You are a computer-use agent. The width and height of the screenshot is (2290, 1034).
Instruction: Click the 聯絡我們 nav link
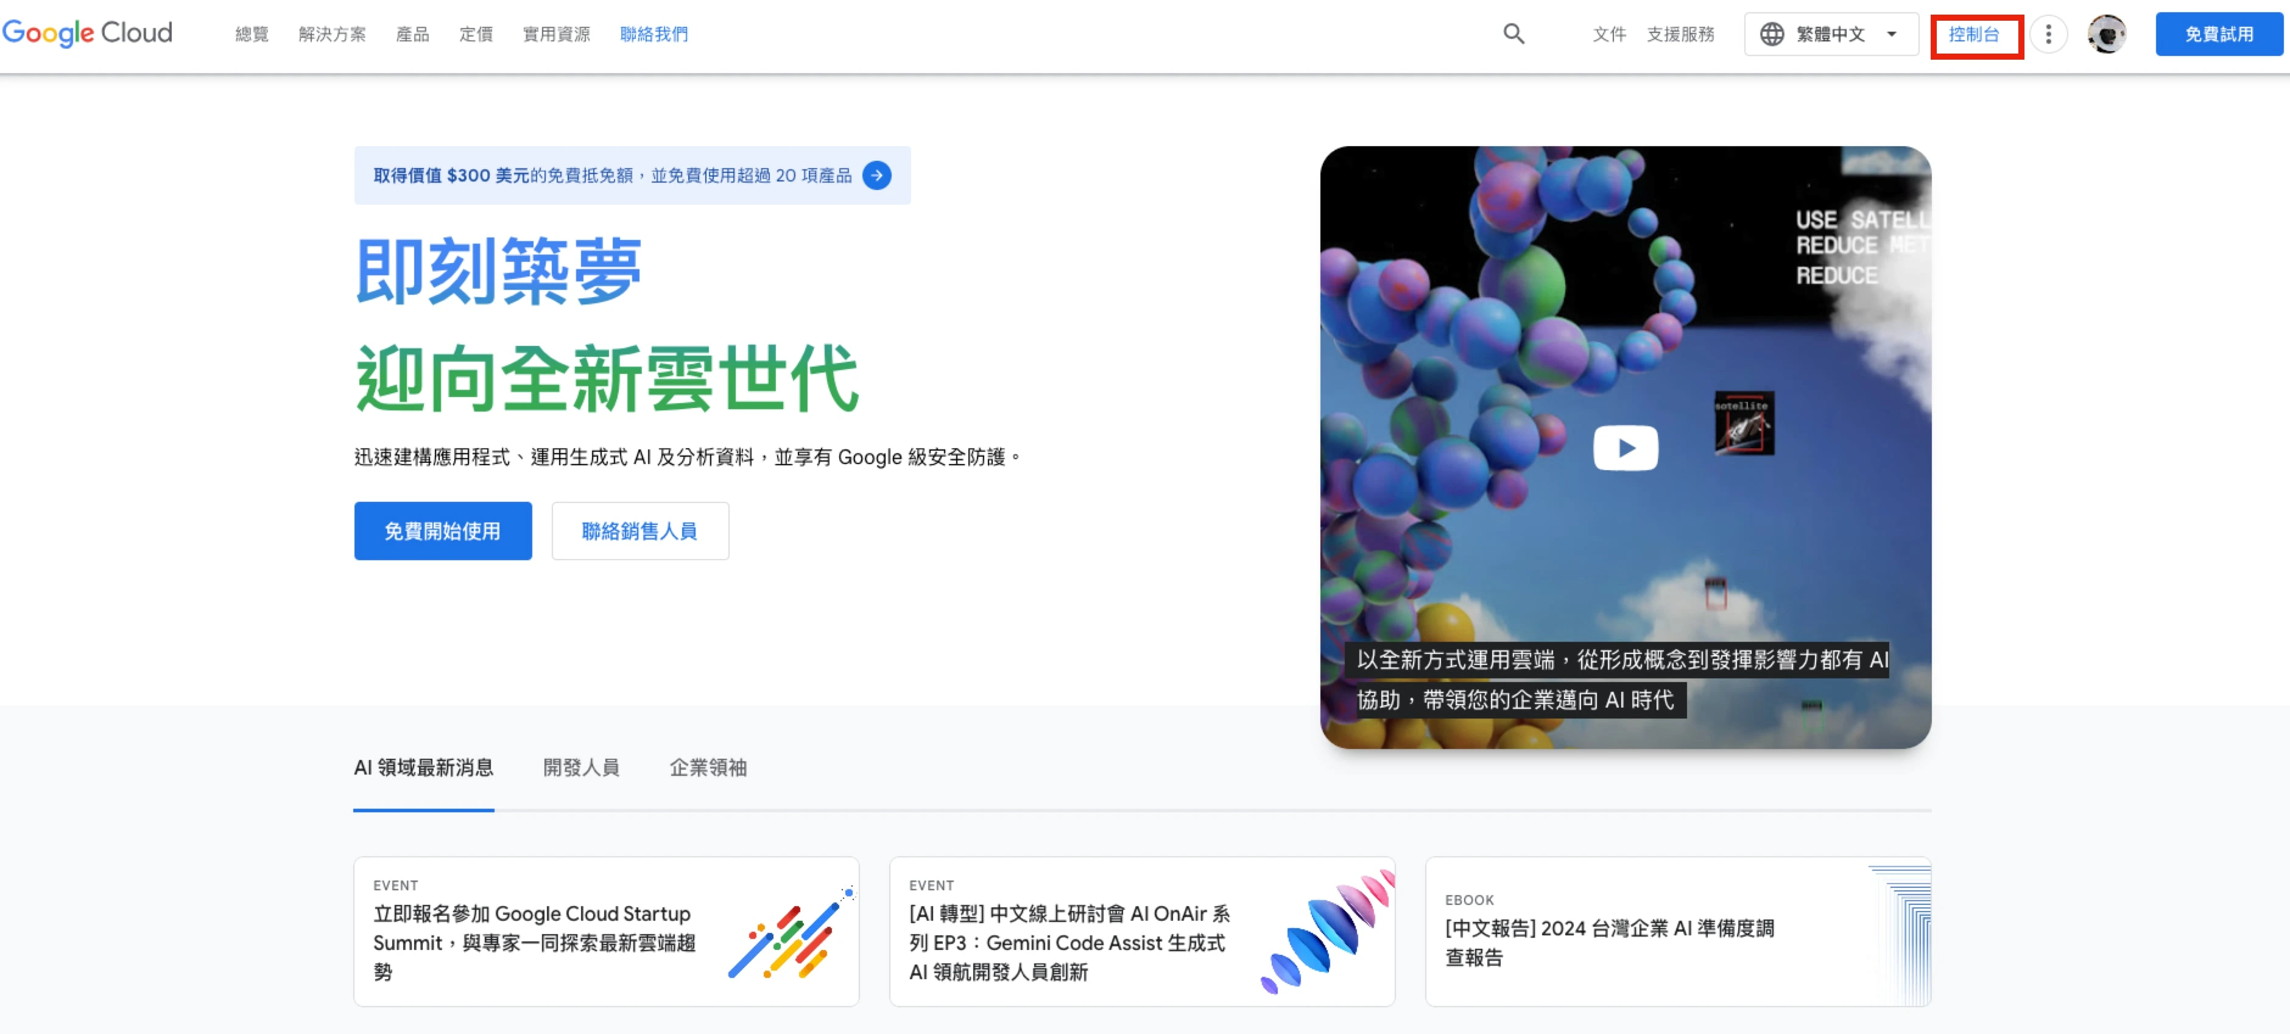tap(654, 33)
